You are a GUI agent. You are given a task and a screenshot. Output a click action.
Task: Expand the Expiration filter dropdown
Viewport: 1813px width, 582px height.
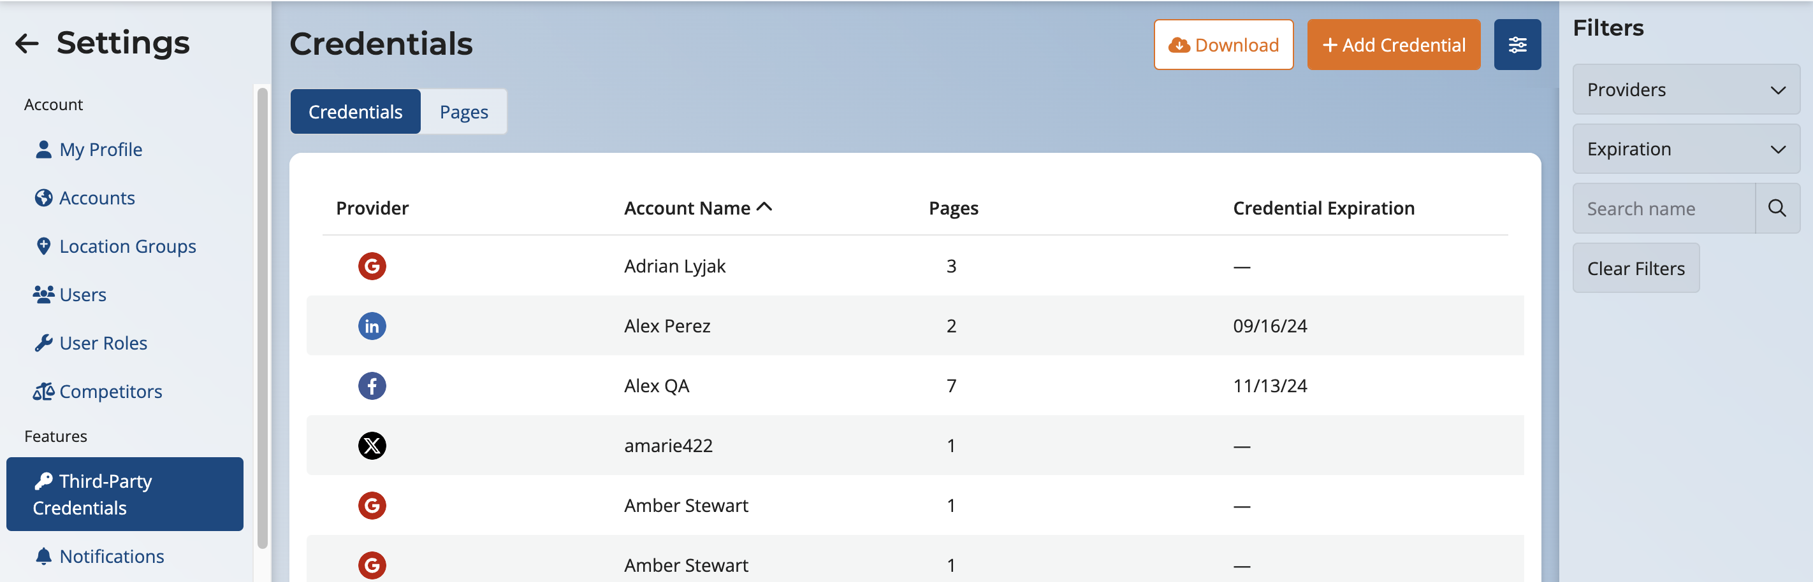tap(1686, 149)
